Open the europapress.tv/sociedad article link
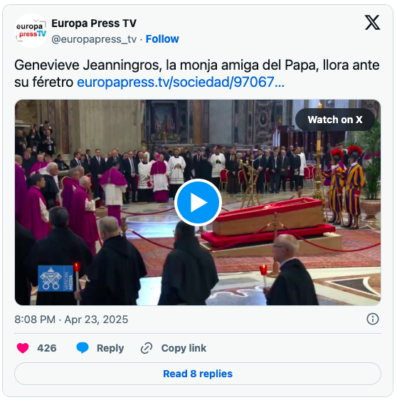Image resolution: width=397 pixels, height=400 pixels. (181, 82)
